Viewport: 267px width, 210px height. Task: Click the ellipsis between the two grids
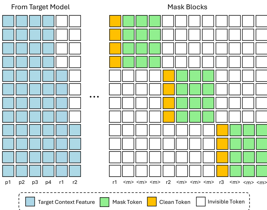(x=94, y=97)
